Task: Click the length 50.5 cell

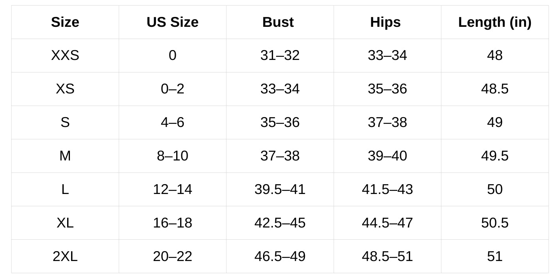Action: click(x=495, y=223)
